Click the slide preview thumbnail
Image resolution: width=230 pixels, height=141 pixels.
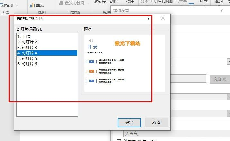coord(125,63)
